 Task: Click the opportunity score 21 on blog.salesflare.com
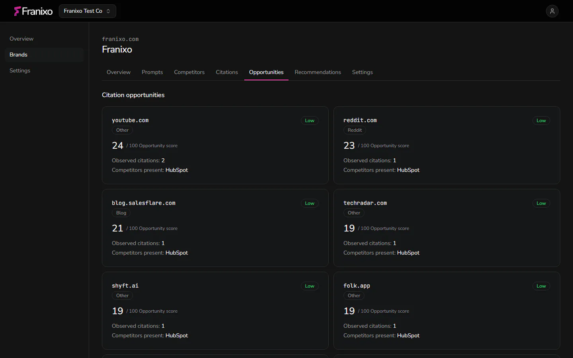point(117,228)
